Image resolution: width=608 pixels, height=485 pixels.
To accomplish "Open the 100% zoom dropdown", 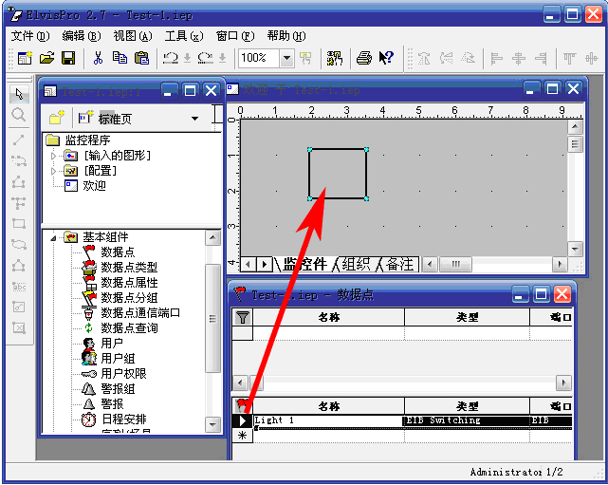I will click(286, 59).
